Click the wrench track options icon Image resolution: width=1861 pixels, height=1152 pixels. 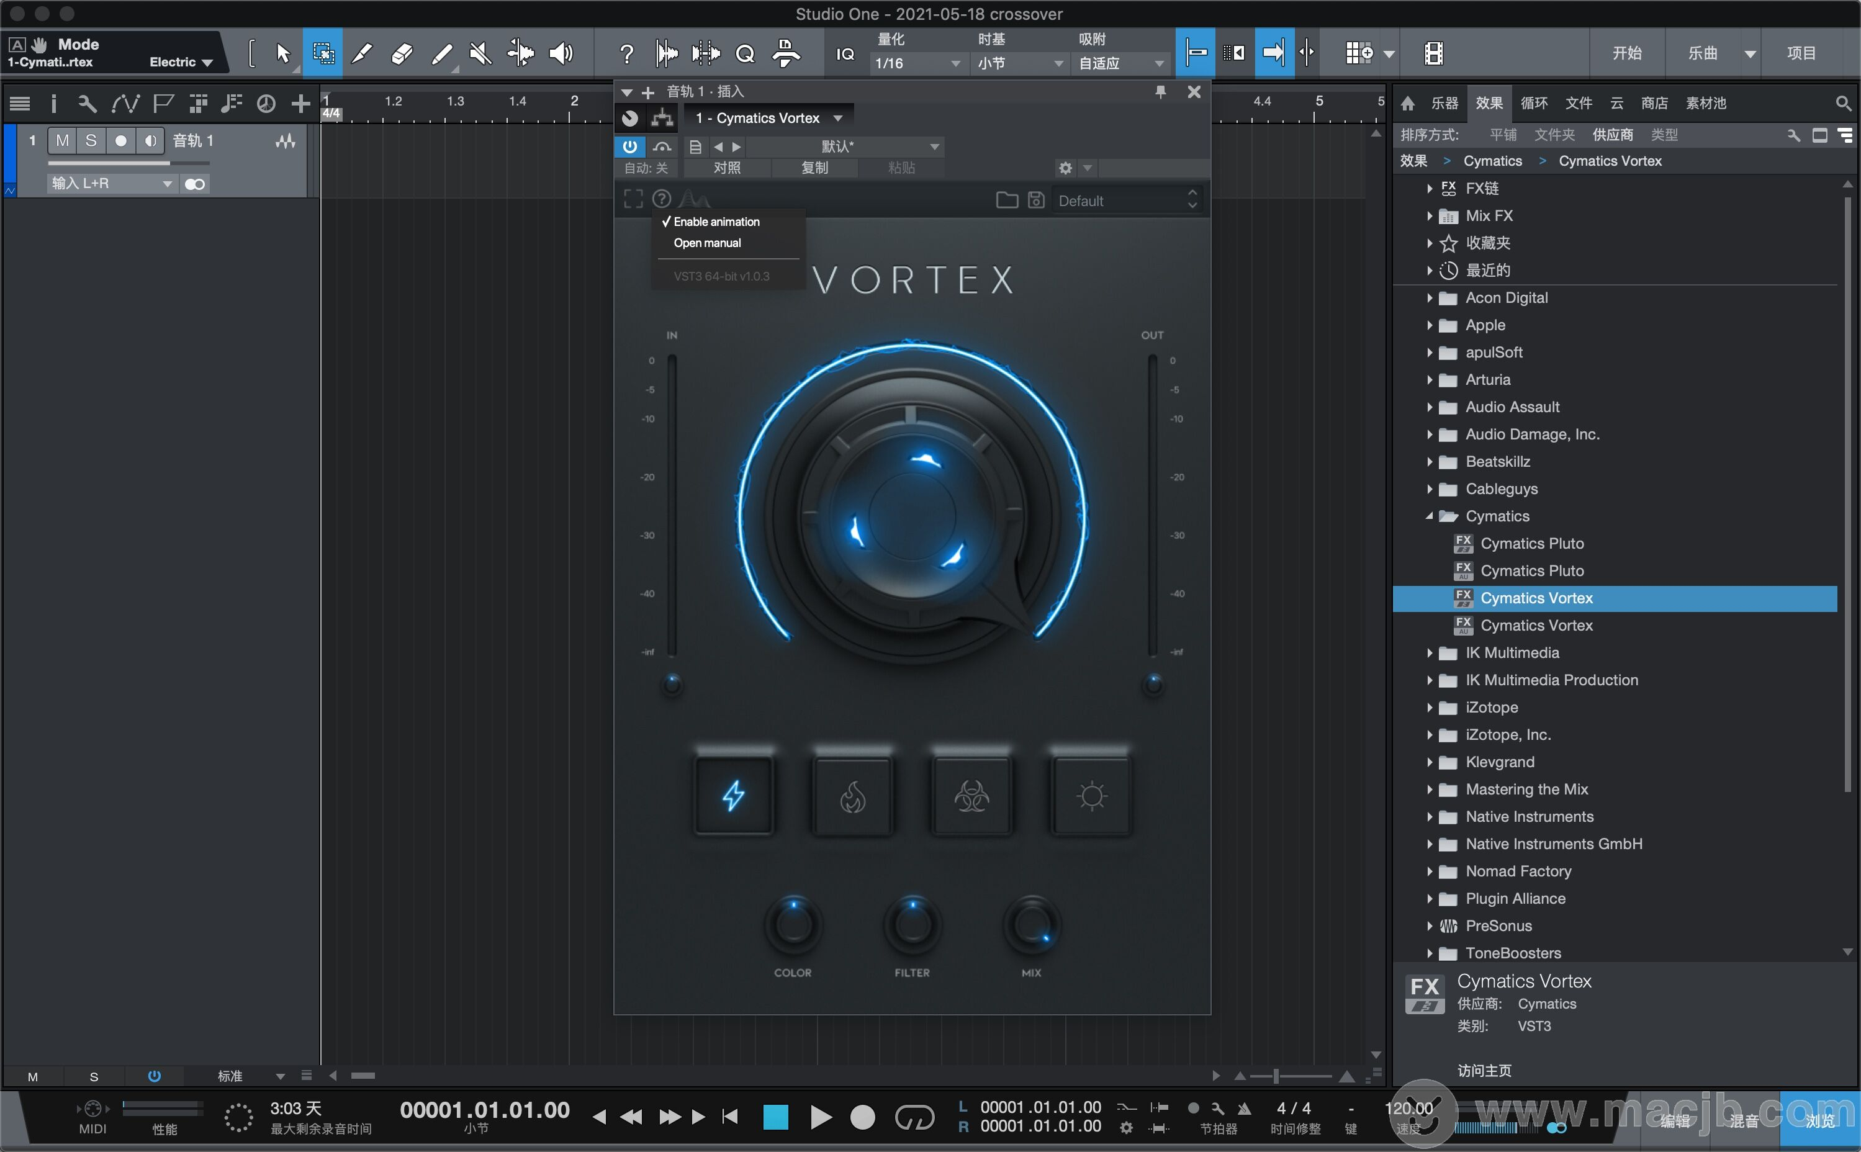point(87,103)
